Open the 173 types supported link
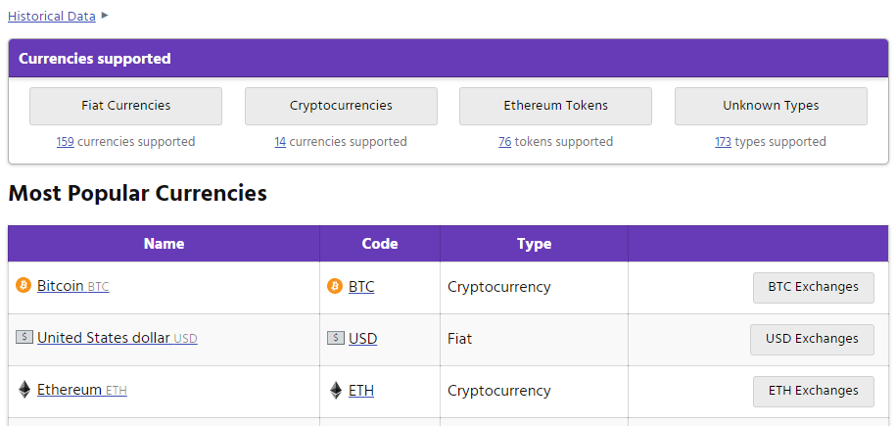Viewport: 895px width, 426px height. [x=723, y=142]
